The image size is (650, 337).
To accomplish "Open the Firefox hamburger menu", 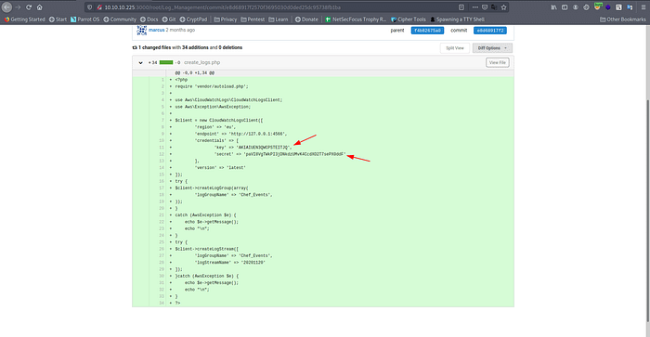I will 643,7.
